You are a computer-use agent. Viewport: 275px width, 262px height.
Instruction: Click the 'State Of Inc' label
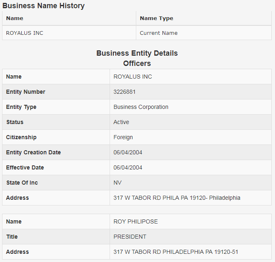pyautogui.click(x=22, y=183)
